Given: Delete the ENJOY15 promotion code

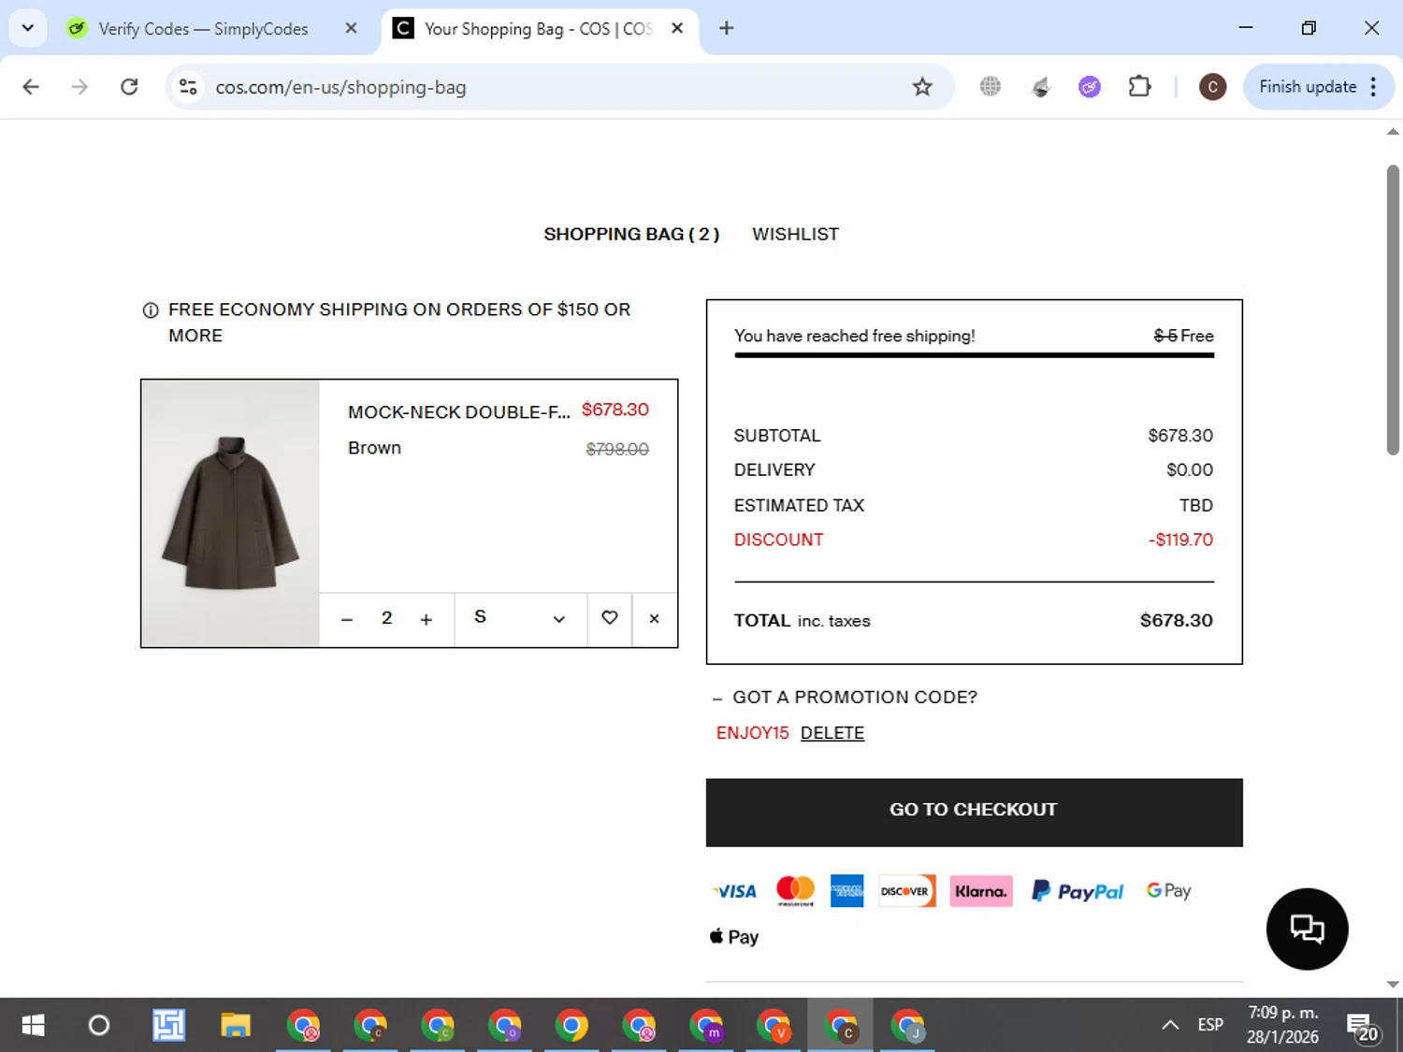Looking at the screenshot, I should pyautogui.click(x=832, y=733).
